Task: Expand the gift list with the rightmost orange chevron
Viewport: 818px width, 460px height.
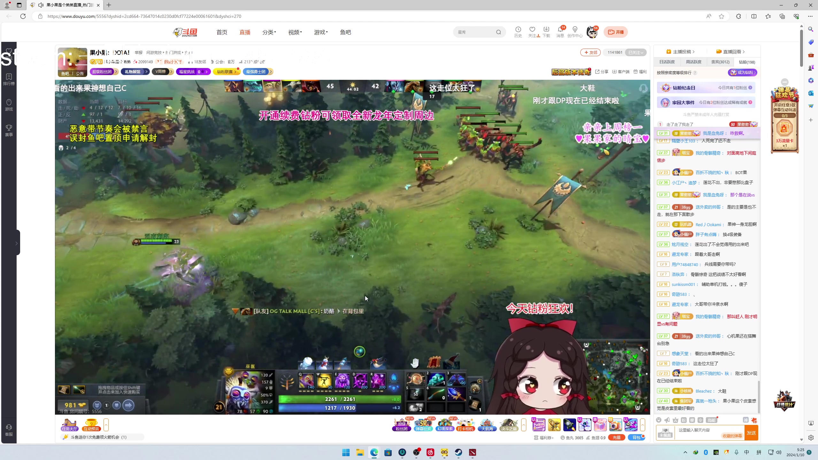Action: (642, 425)
